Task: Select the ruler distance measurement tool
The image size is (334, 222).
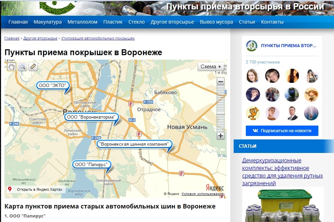Action: 33,67
